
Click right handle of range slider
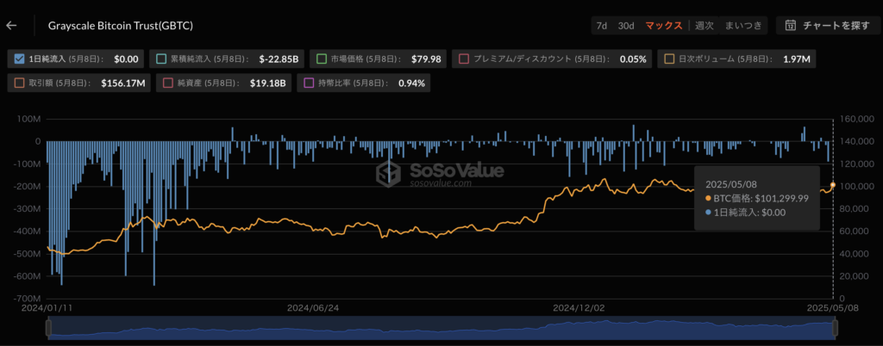[833, 328]
